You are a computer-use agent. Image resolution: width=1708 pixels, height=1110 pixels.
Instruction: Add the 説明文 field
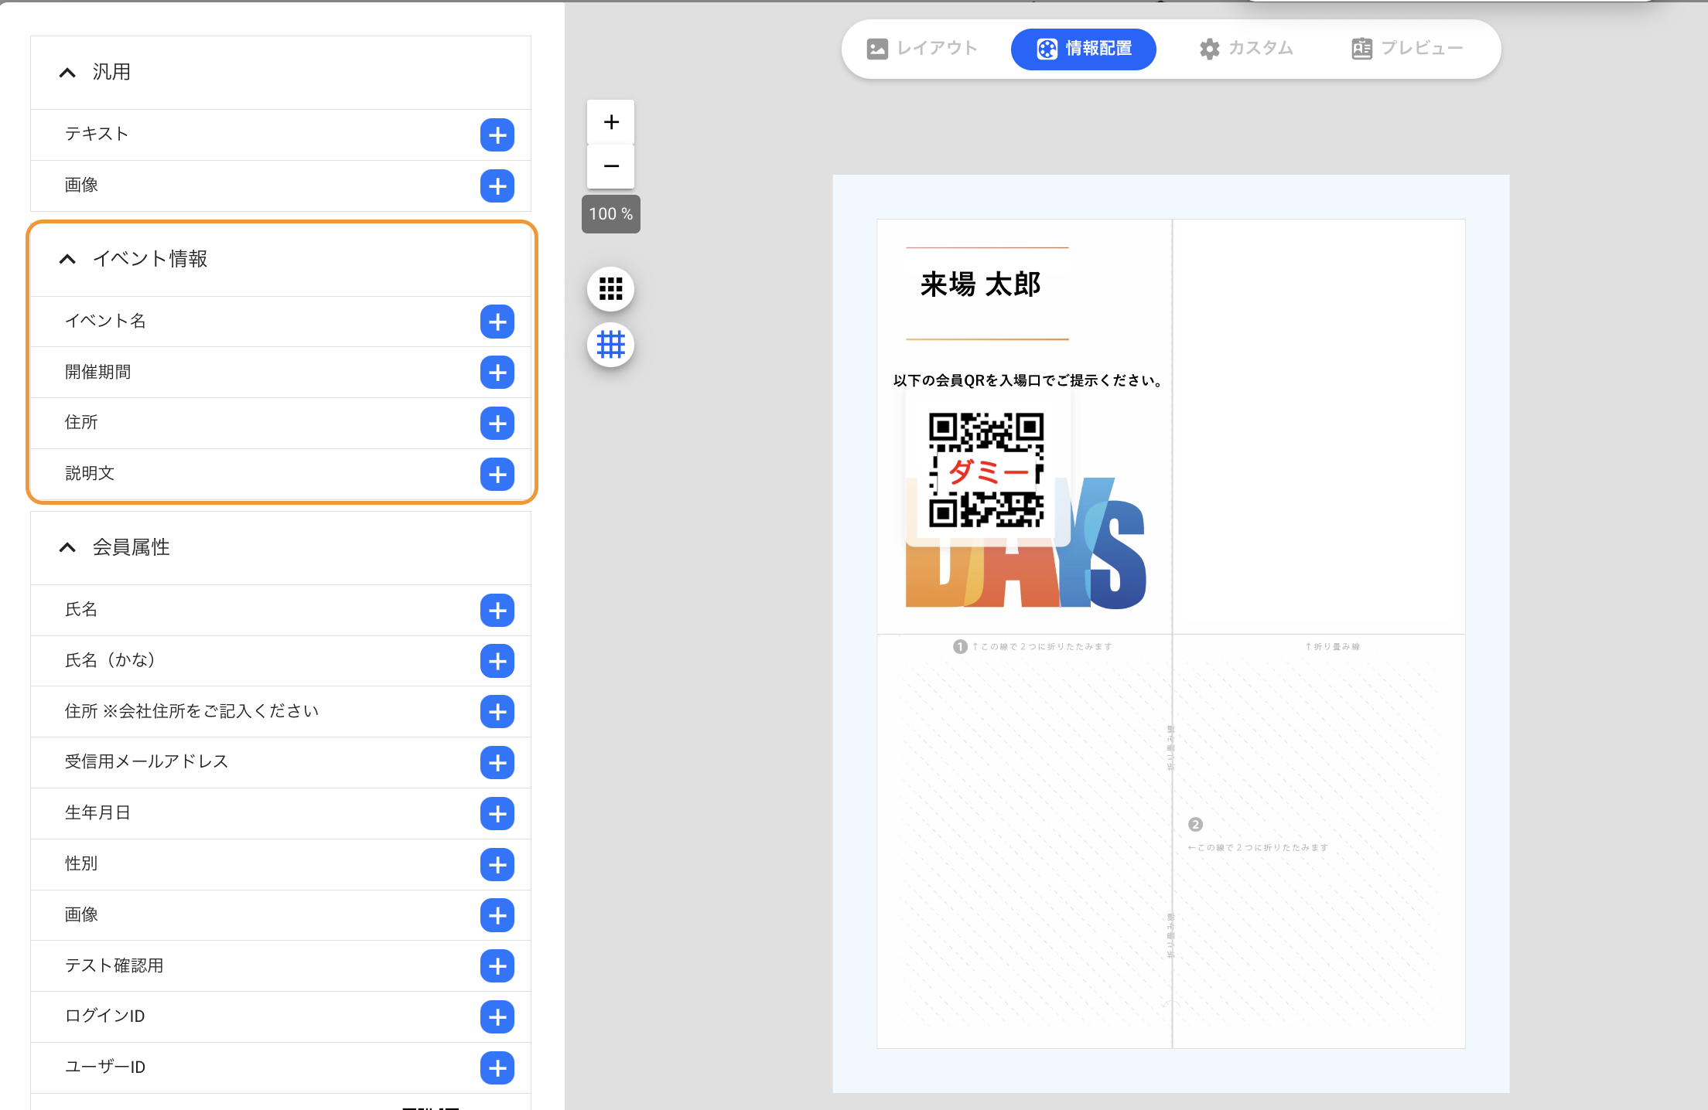tap(497, 475)
